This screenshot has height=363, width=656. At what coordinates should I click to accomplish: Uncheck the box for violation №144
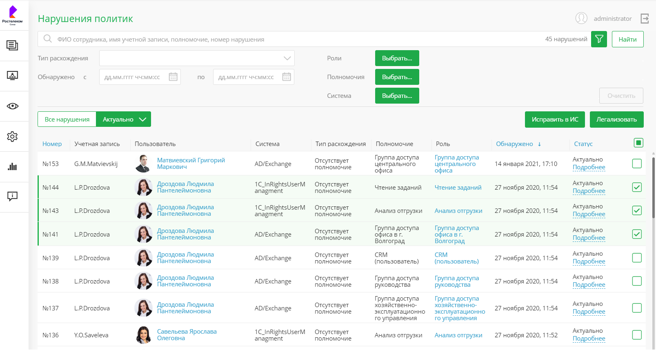[x=637, y=187]
